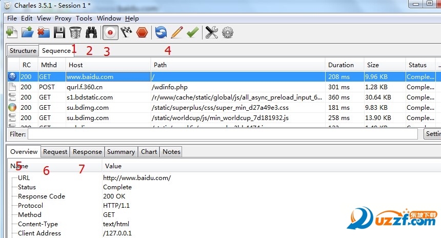Sort by the Mthd column header
Image resolution: width=441 pixels, height=238 pixels.
tap(51, 65)
